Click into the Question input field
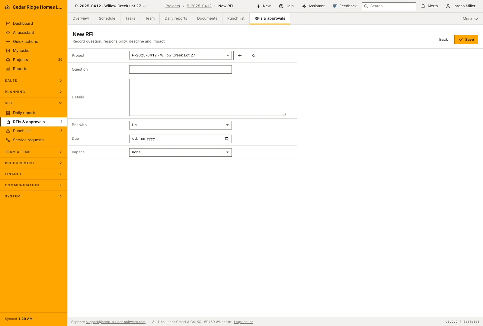 [181, 69]
